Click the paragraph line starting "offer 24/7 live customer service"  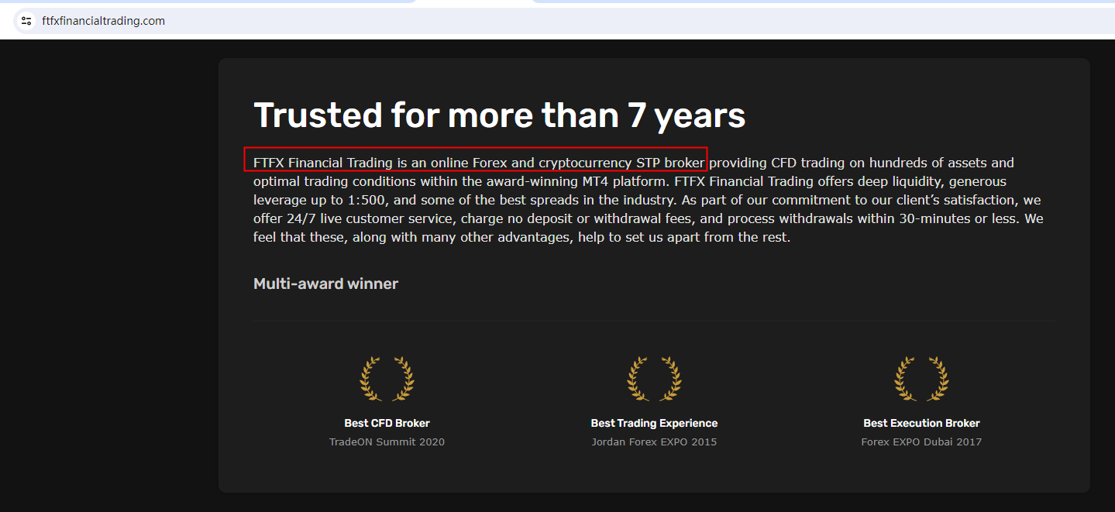tap(648, 218)
